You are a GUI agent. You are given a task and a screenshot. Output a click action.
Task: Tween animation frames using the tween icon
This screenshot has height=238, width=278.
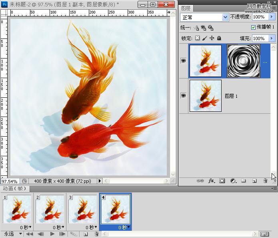coord(74,234)
